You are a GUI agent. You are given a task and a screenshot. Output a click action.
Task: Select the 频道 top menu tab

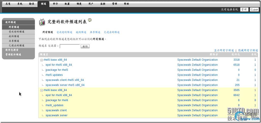[x=43, y=4]
